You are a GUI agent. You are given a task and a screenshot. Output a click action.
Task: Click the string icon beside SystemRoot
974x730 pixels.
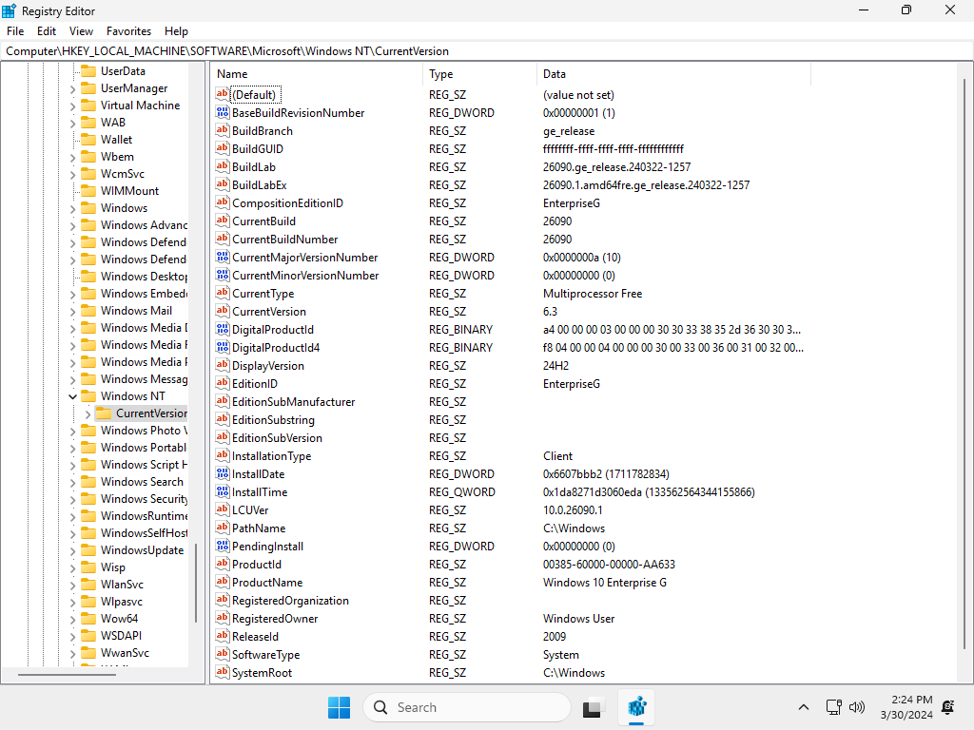(x=223, y=672)
